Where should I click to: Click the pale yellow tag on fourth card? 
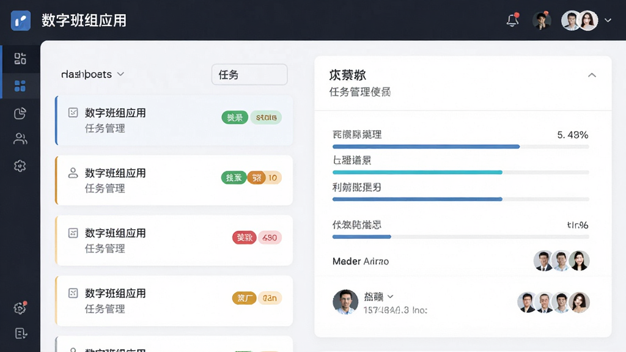coord(270,298)
